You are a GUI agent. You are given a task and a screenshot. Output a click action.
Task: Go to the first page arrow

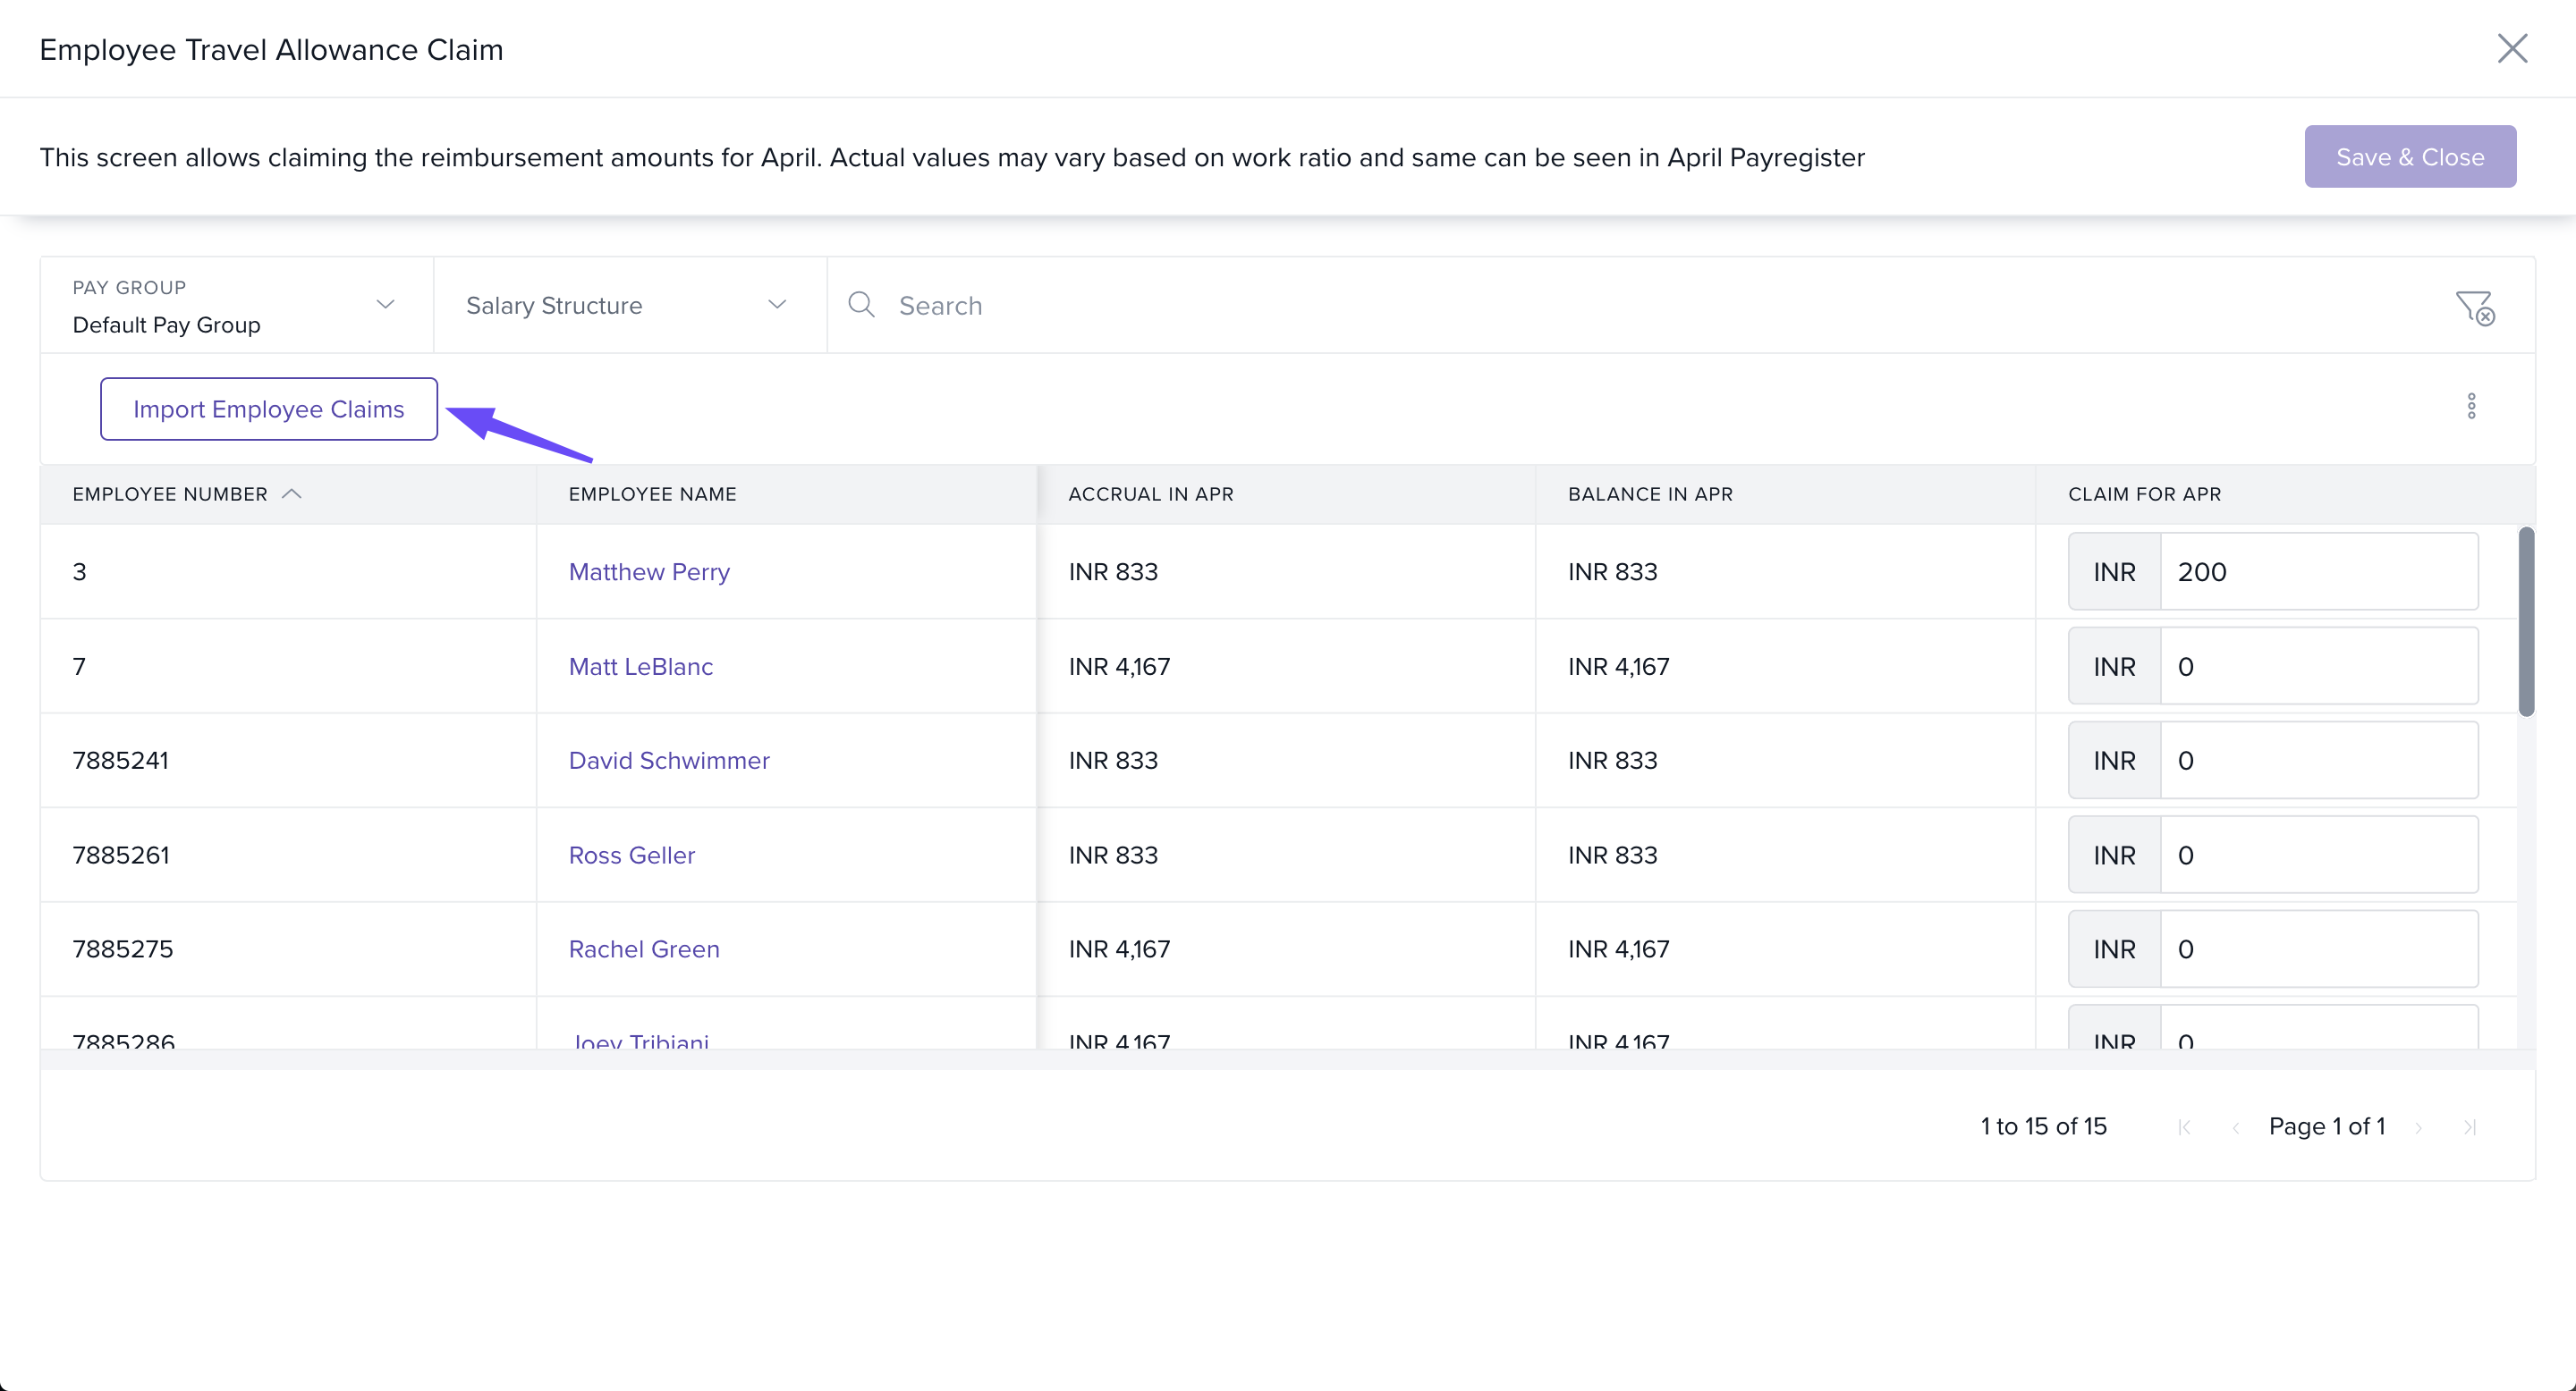2185,1127
